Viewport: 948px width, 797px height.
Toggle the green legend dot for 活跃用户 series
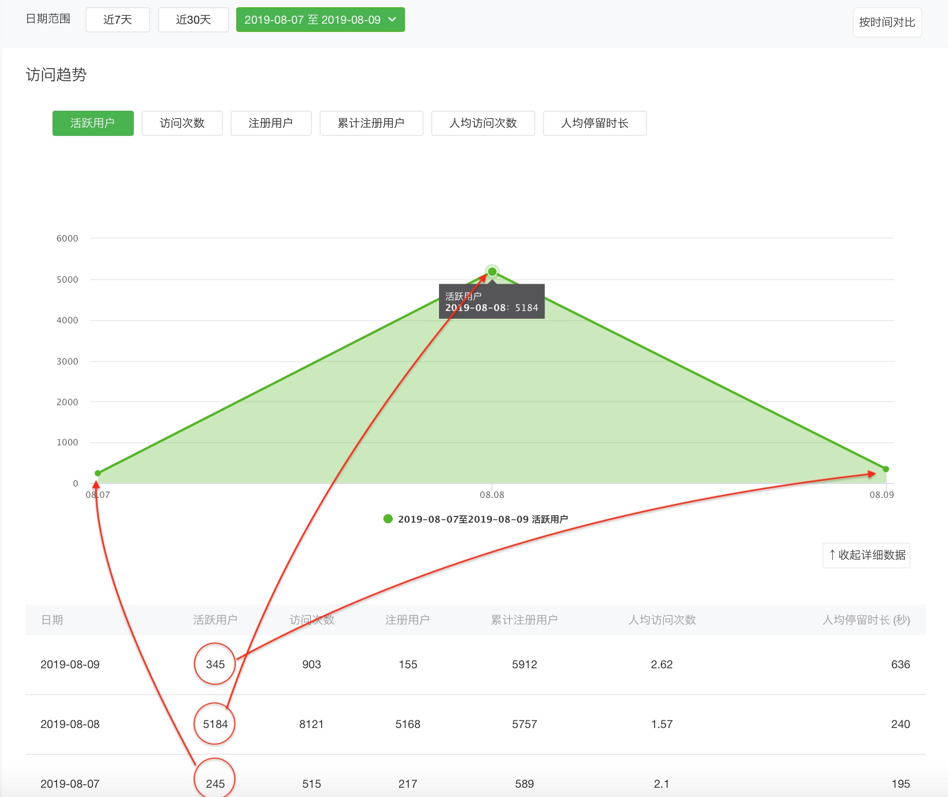[x=388, y=519]
